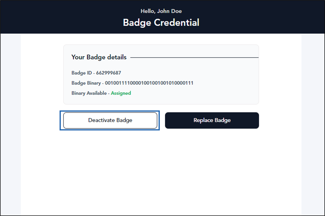Click the gray margin left of content panel

coord(10,125)
